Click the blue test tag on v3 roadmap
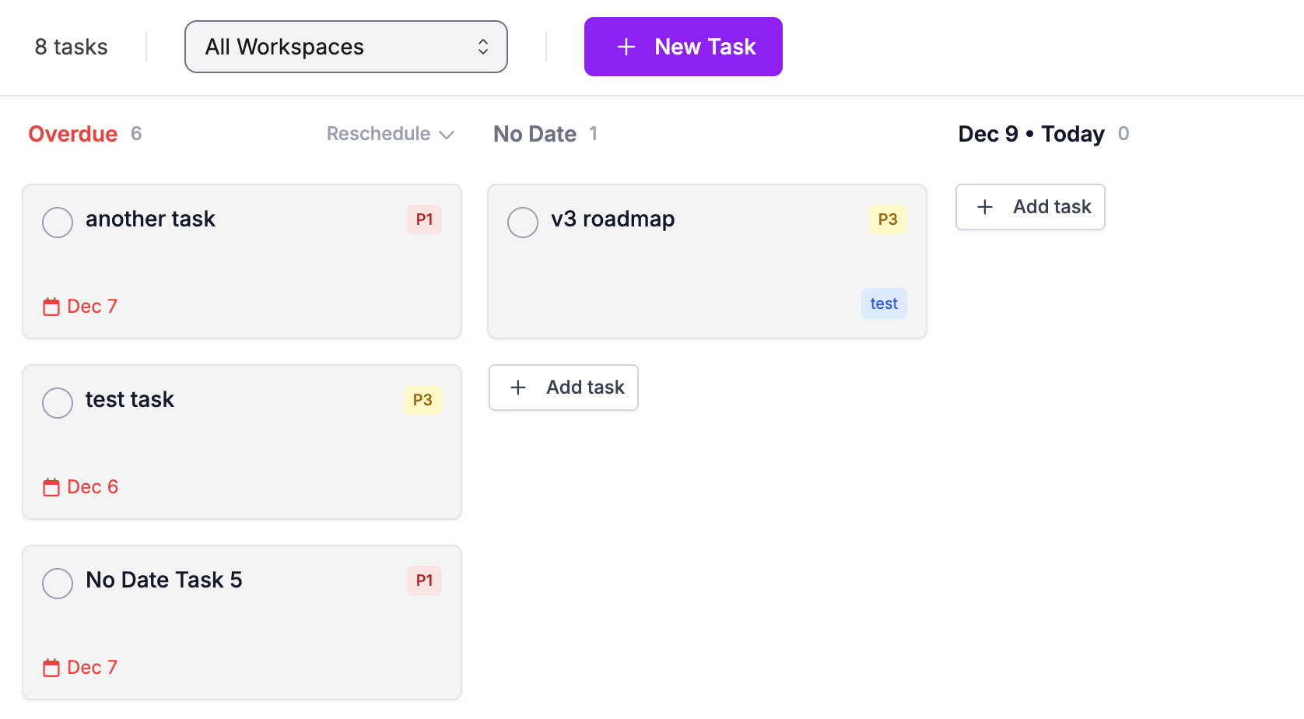Screen dimensions: 1304x719 pyautogui.click(x=884, y=303)
